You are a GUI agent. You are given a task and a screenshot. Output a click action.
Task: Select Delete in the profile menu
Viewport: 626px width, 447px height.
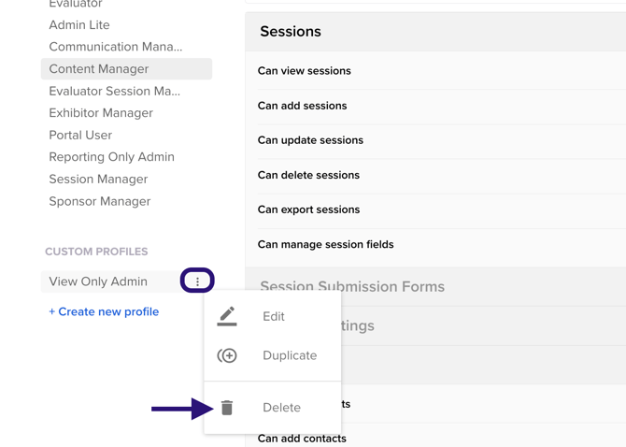click(281, 408)
